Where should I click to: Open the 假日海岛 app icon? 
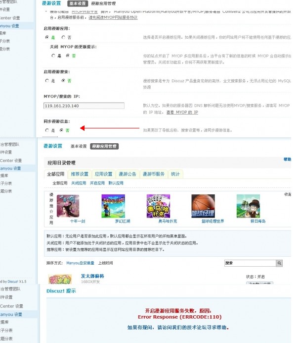(x=248, y=206)
